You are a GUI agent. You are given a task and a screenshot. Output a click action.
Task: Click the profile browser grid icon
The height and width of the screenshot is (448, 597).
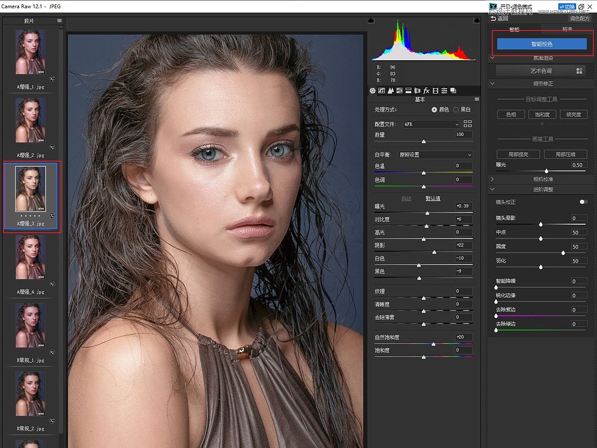[467, 123]
